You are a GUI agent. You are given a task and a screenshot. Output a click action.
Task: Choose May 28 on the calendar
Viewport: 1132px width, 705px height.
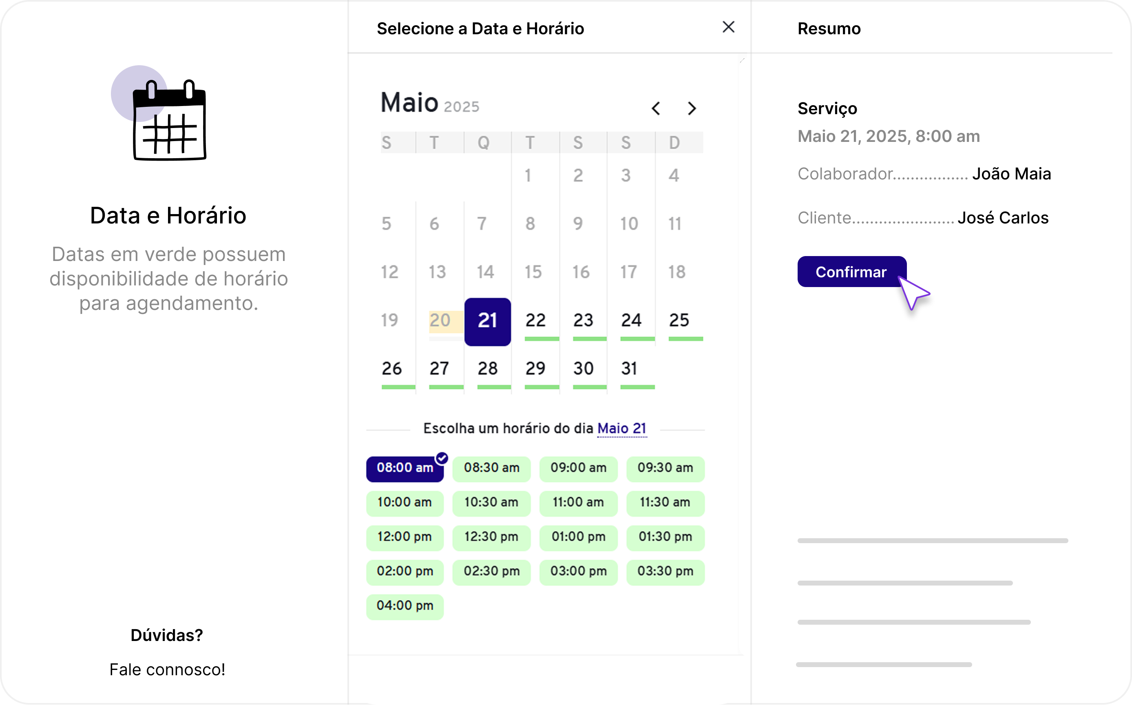pos(488,369)
